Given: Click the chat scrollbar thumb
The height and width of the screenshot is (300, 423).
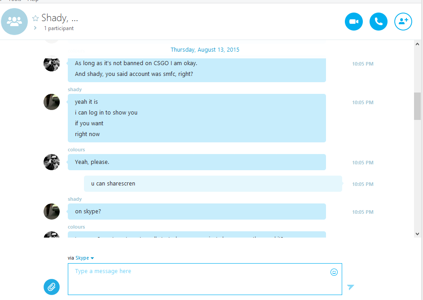Looking at the screenshot, I should pyautogui.click(x=417, y=106).
